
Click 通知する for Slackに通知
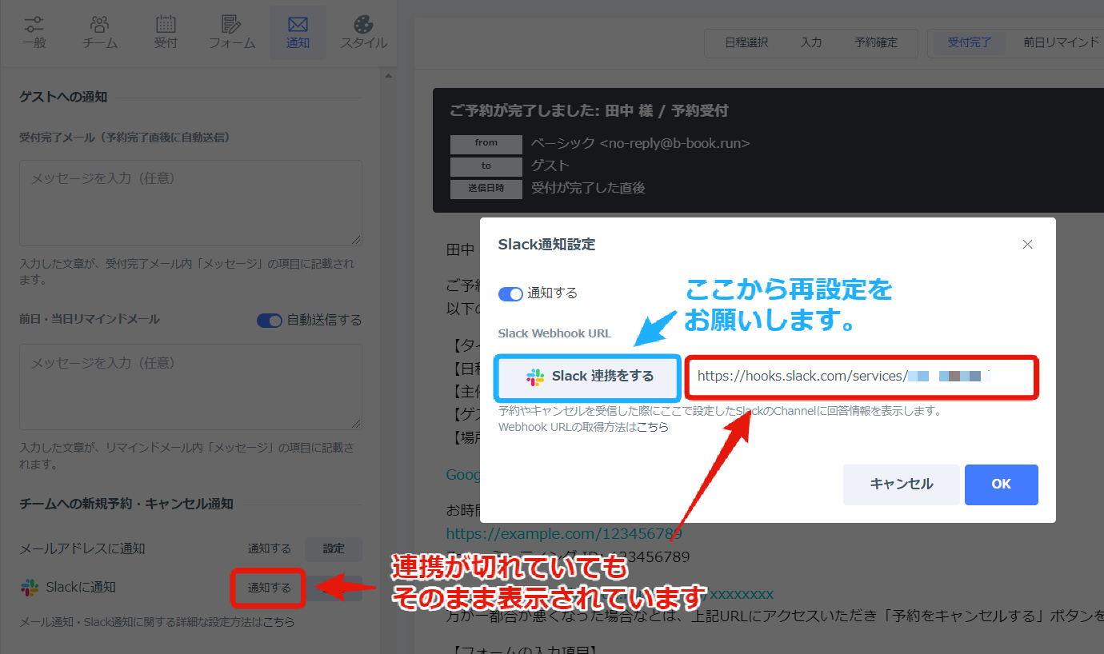(270, 588)
